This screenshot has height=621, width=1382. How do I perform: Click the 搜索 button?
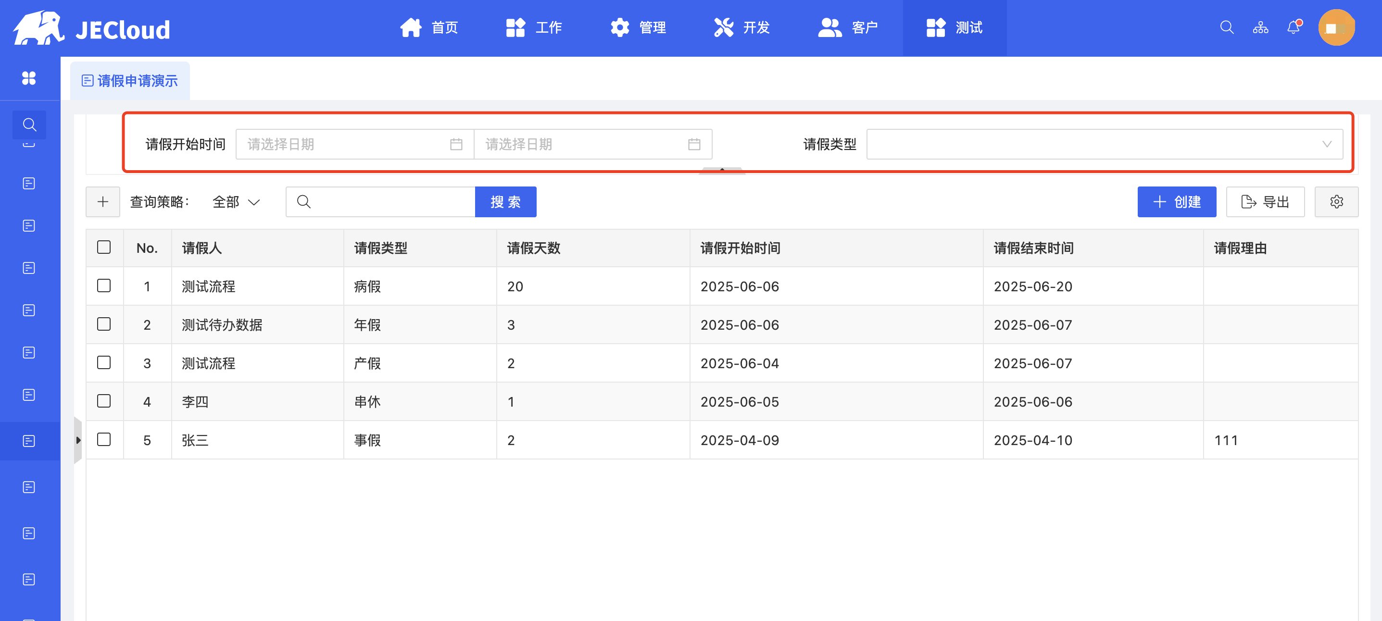pyautogui.click(x=505, y=202)
